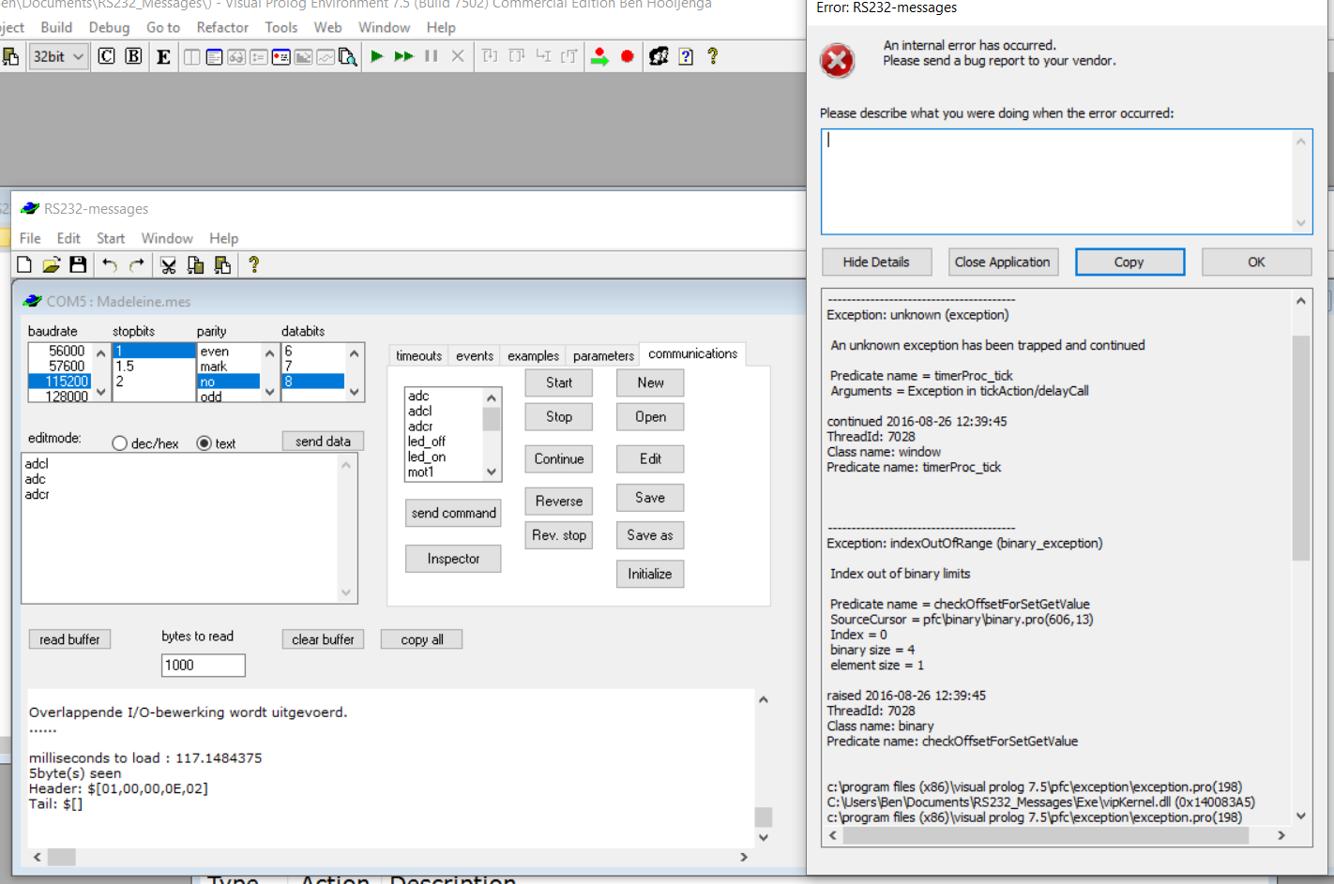1334x884 pixels.
Task: Click red dot with green arrow icon
Action: [600, 56]
